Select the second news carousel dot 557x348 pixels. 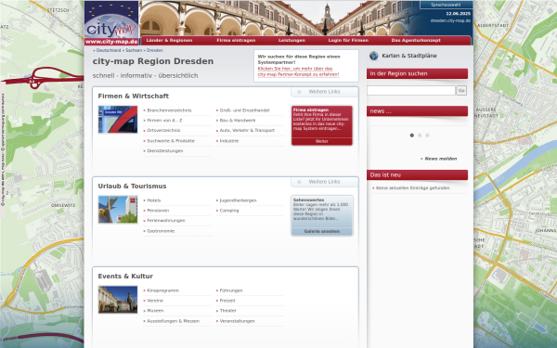(x=420, y=135)
